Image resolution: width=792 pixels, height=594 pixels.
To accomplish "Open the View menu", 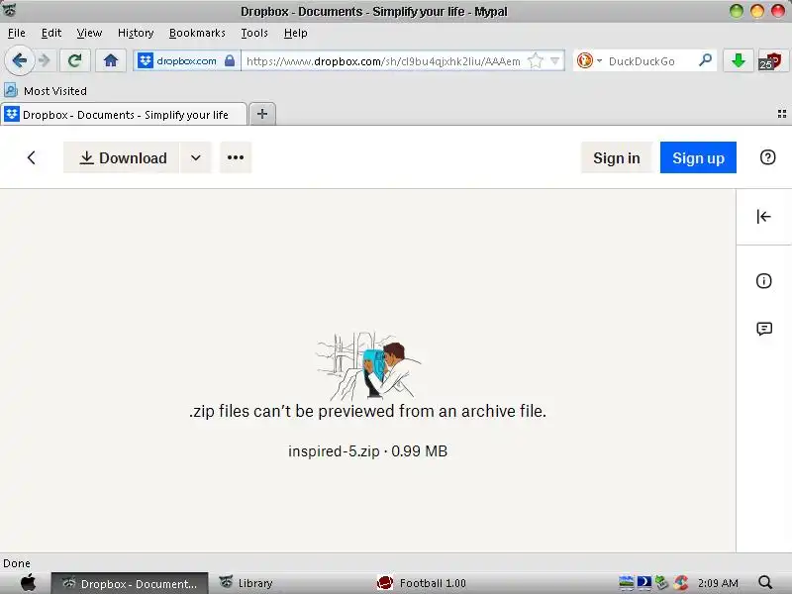I will pyautogui.click(x=89, y=33).
